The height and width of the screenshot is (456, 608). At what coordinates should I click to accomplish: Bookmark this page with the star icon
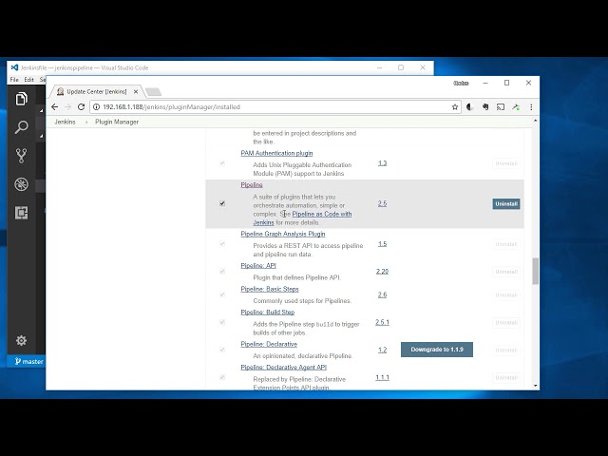(x=455, y=107)
